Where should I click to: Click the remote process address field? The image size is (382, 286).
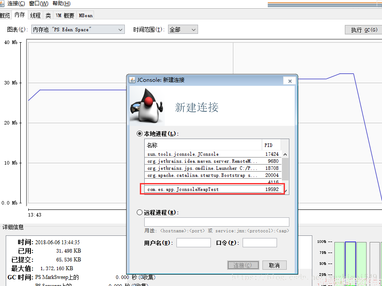pos(217,222)
